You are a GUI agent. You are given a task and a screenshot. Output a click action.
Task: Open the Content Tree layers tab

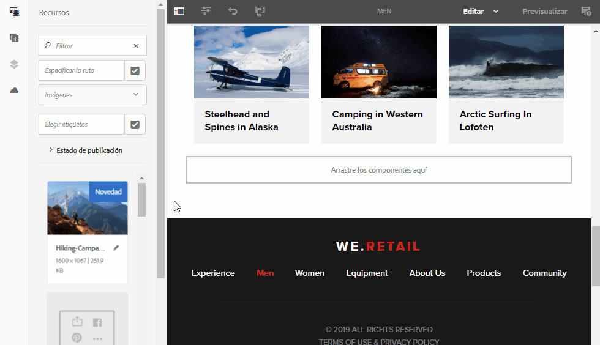point(14,64)
